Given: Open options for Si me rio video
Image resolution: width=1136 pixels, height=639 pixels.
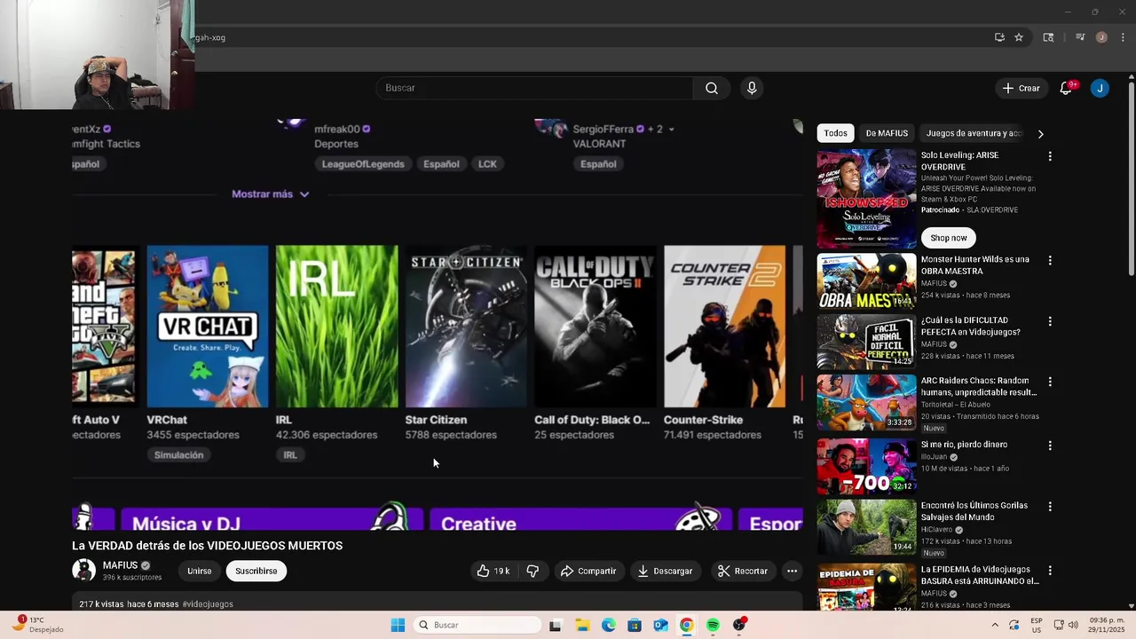Looking at the screenshot, I should pos(1050,446).
